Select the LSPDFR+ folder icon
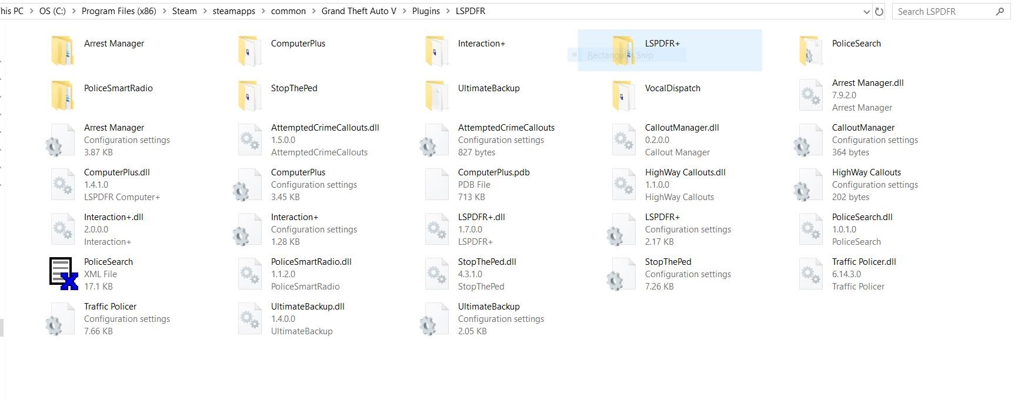The width and height of the screenshot is (1018, 399). pos(623,50)
